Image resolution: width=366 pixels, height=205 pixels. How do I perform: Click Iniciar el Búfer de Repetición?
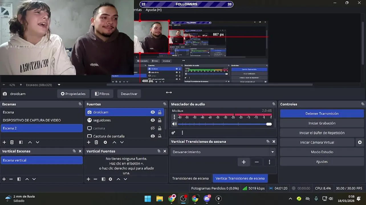pos(322,133)
